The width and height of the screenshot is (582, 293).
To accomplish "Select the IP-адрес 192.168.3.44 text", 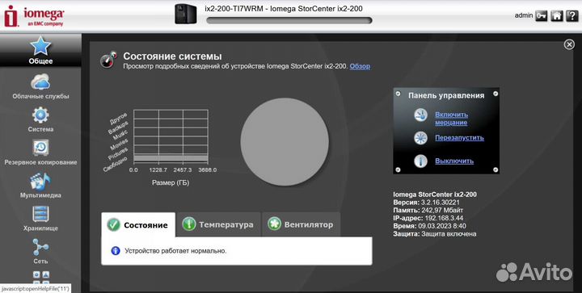I will [428, 218].
